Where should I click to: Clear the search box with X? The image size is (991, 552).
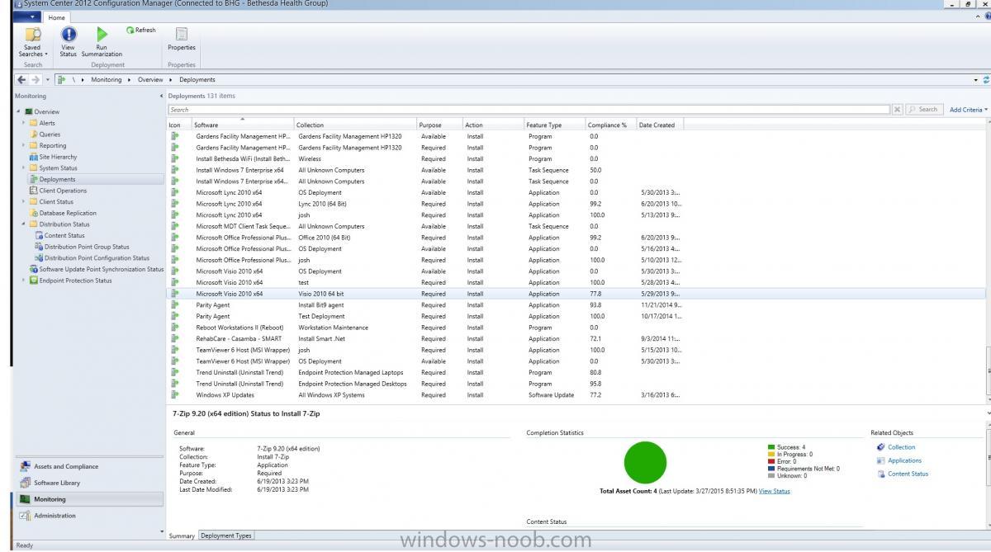tap(898, 110)
